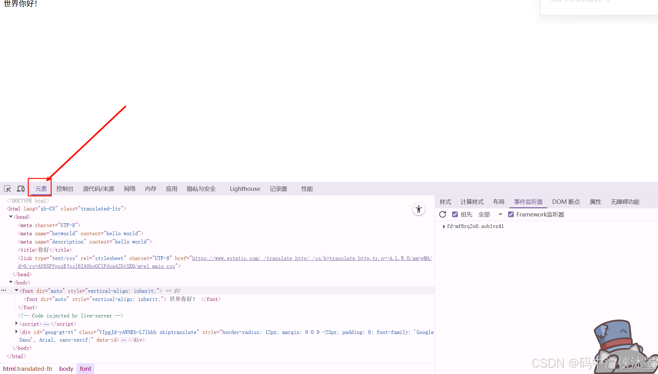658x374 pixels.
Task: Open the 记录器 Recorder tab
Action: [278, 189]
